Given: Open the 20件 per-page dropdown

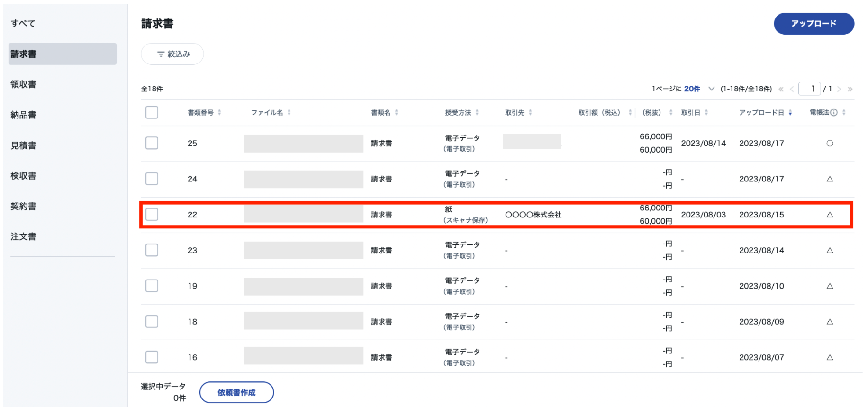Looking at the screenshot, I should click(x=699, y=89).
